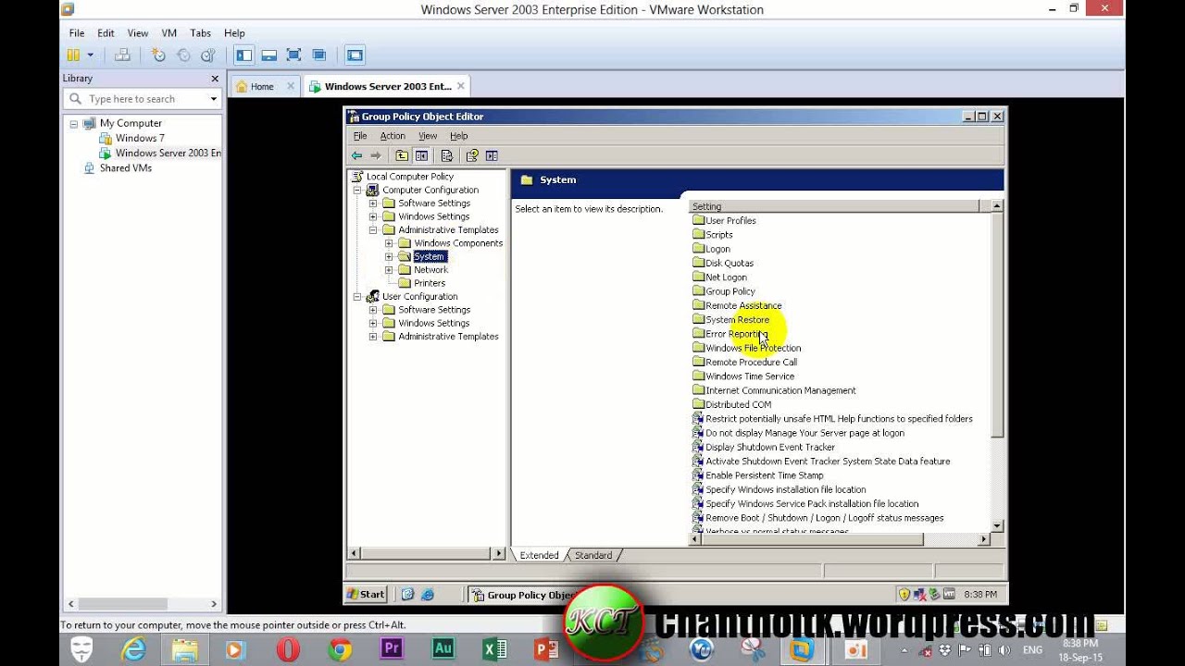Image resolution: width=1185 pixels, height=666 pixels.
Task: Open the Action menu in Group Policy Editor
Action: (x=393, y=136)
